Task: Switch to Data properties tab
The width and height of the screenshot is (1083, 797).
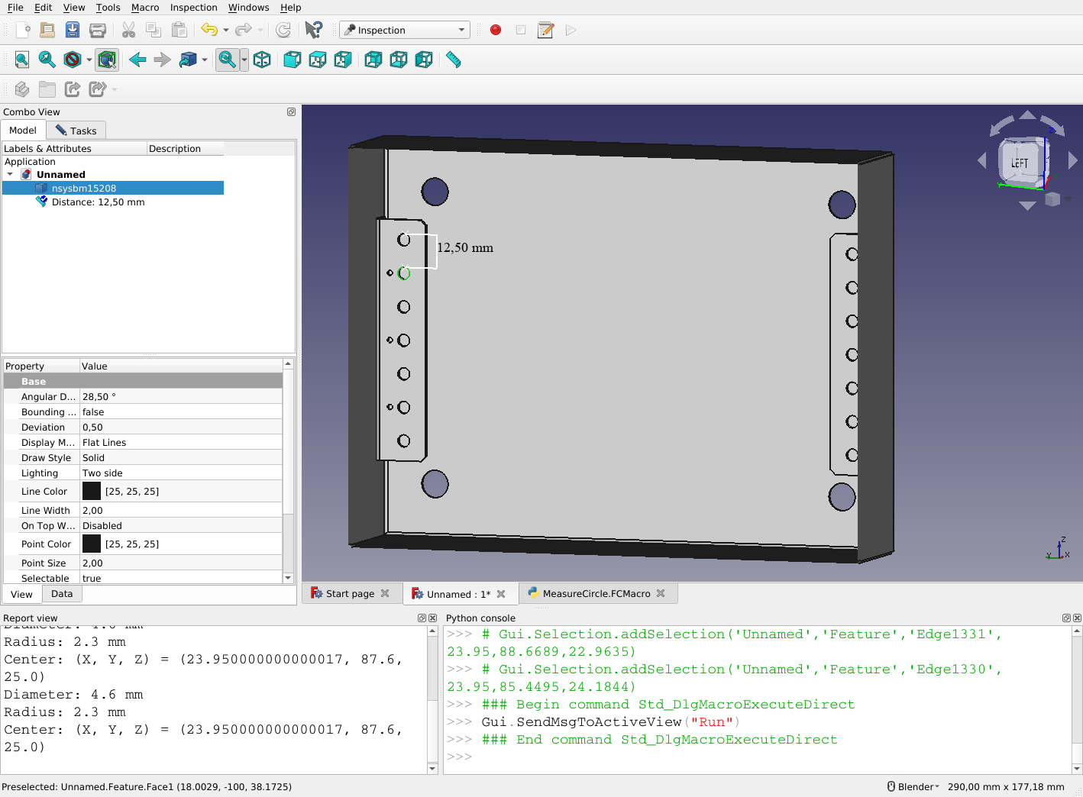Action: (62, 594)
